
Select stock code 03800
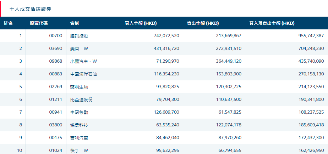[x=56, y=125]
